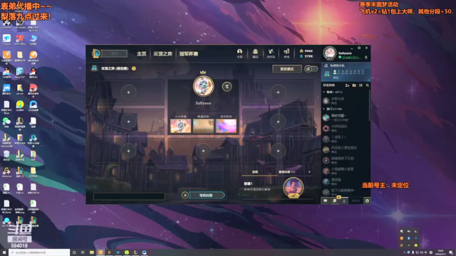456x256 pixels.
Task: Click the round emblem button beside the lobby avatar
Action: pos(227,86)
